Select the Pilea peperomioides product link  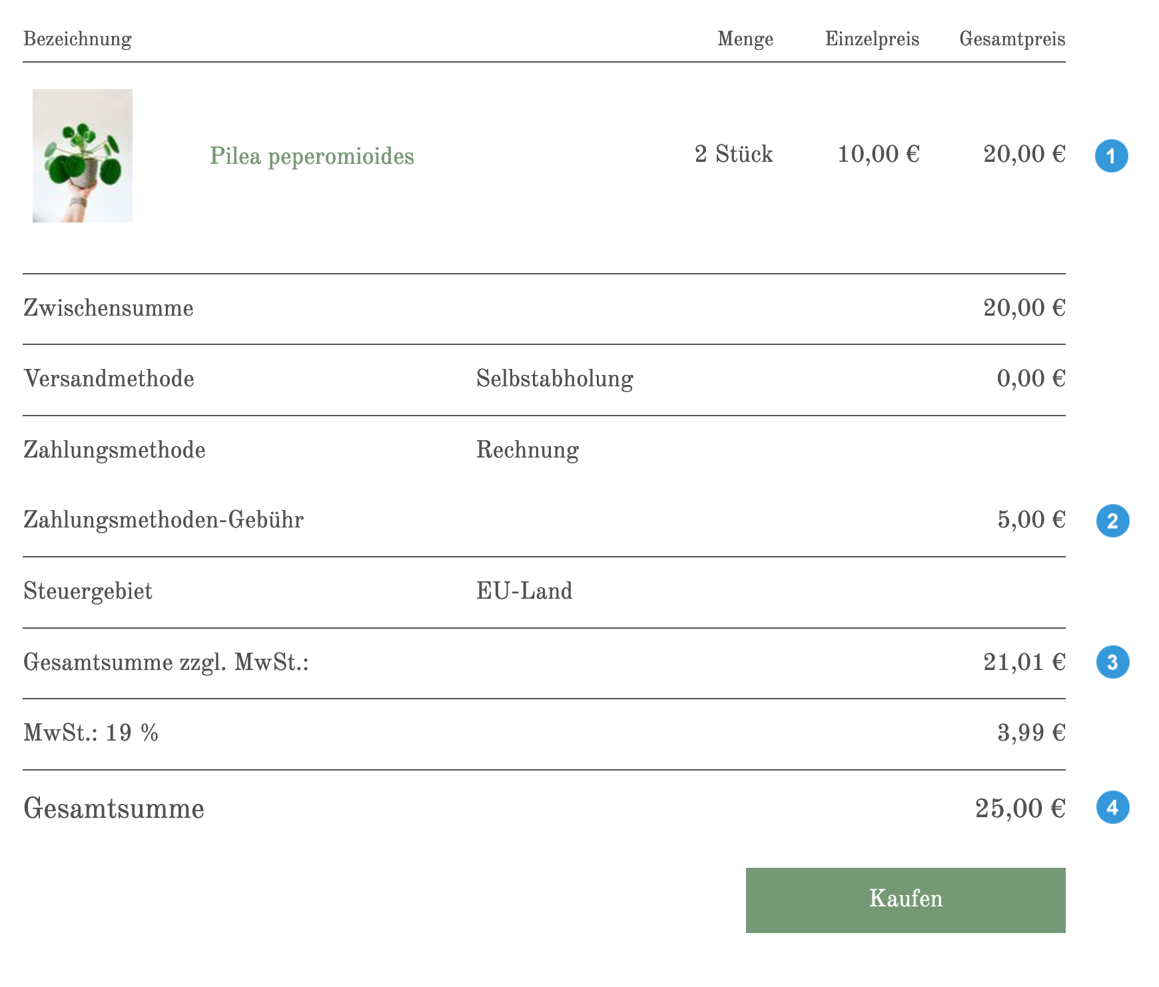click(312, 157)
